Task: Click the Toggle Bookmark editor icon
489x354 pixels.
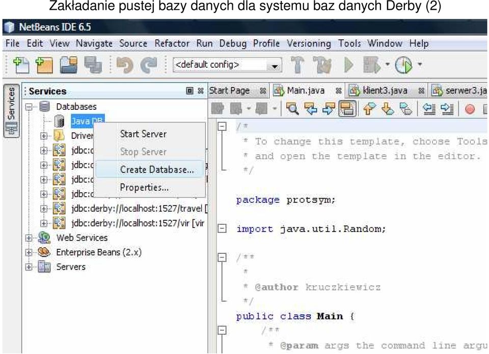Action: coord(406,108)
